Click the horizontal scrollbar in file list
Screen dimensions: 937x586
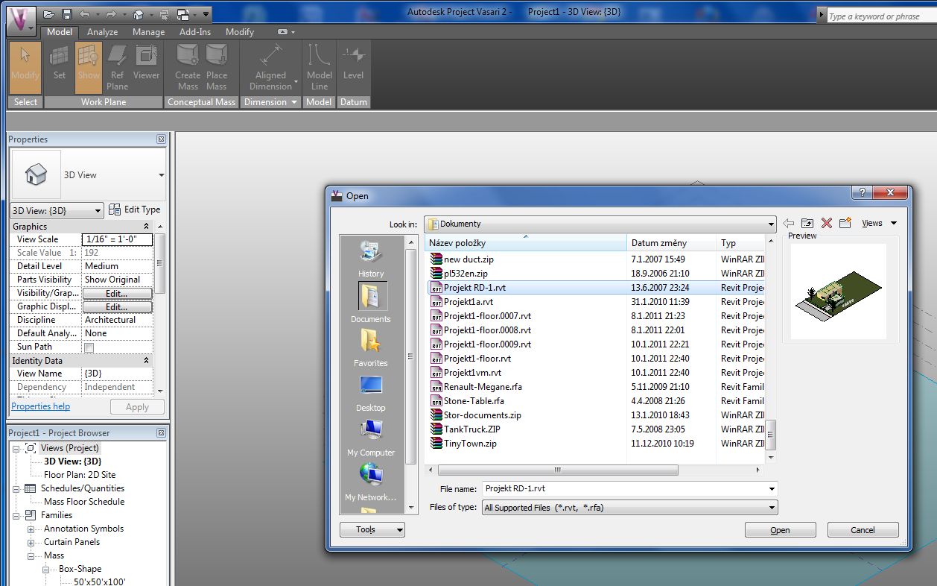coord(558,470)
